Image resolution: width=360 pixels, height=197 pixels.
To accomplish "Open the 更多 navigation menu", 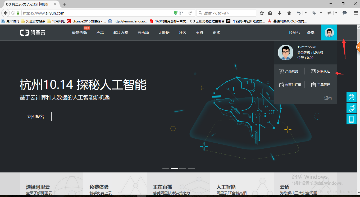I will coord(216,33).
